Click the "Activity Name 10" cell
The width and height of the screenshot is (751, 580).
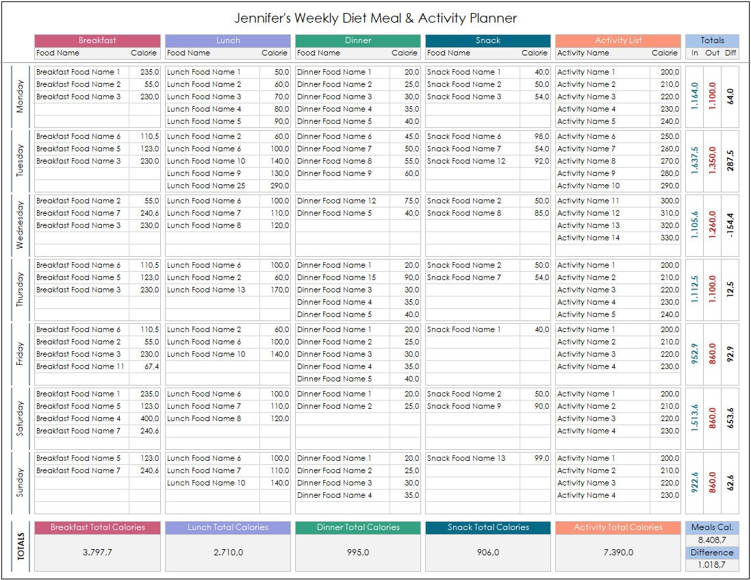click(x=602, y=186)
